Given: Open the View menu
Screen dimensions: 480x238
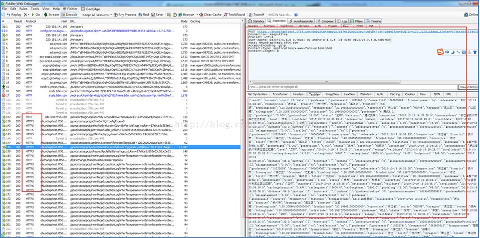Looking at the screenshot, I should [x=46, y=9].
